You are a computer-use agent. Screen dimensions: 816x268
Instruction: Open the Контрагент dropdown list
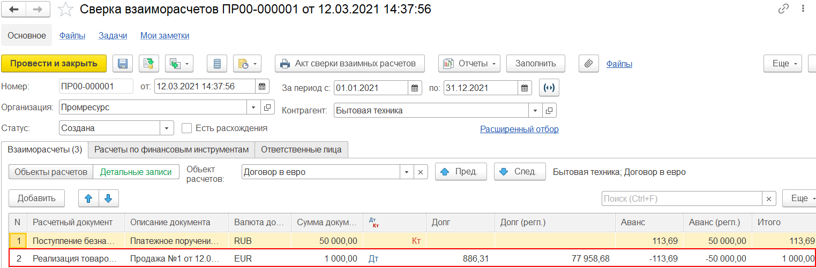click(535, 111)
